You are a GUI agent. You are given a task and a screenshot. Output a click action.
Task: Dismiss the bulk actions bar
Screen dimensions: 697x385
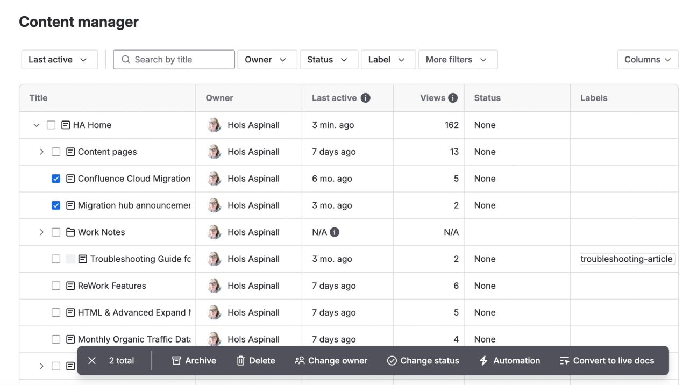[91, 360]
